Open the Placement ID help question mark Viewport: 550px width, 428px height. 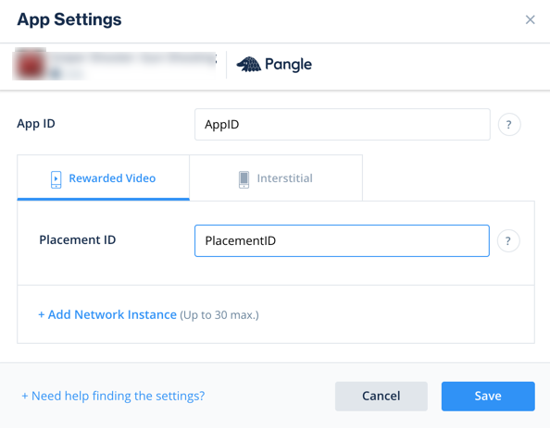tap(508, 240)
